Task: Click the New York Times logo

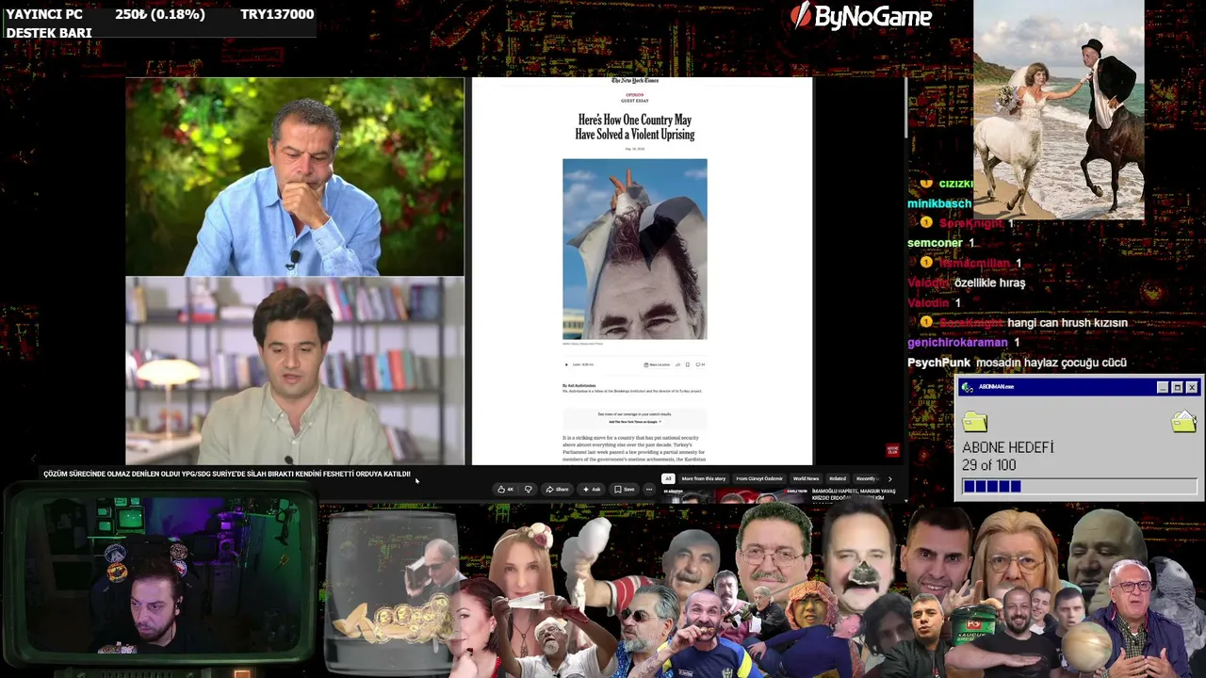Action: 635,81
